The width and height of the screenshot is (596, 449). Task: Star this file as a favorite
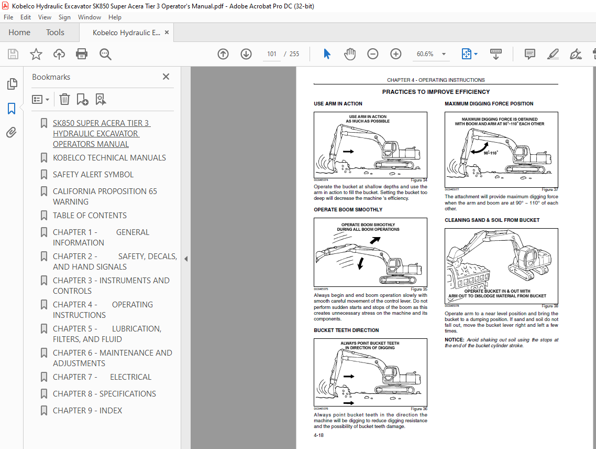click(x=36, y=54)
